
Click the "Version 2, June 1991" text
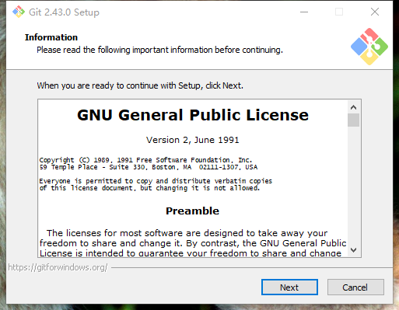193,140
